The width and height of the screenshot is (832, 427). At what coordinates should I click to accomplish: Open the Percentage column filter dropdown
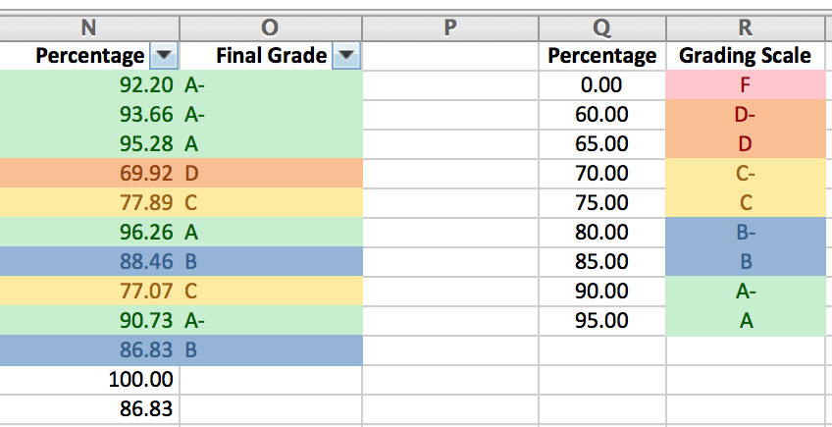(x=164, y=56)
